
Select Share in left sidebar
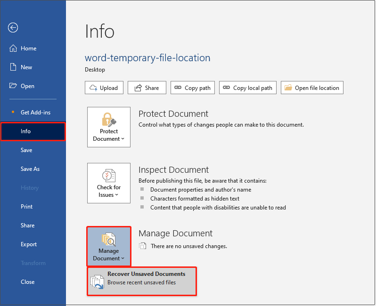point(33,225)
